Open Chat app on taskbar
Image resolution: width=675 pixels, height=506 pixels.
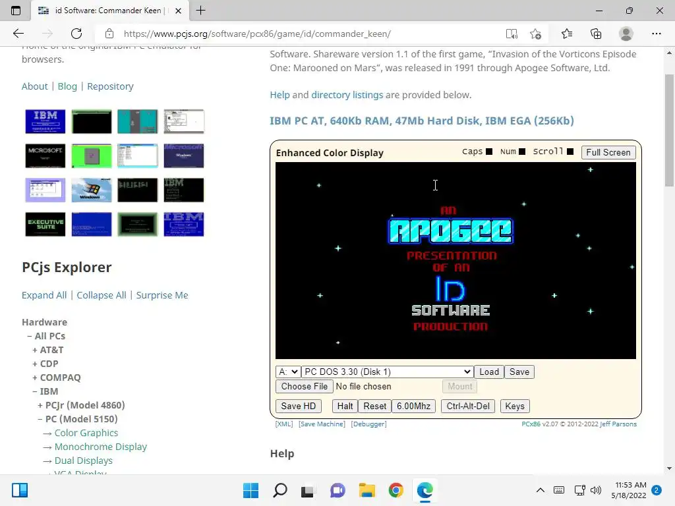pos(337,490)
